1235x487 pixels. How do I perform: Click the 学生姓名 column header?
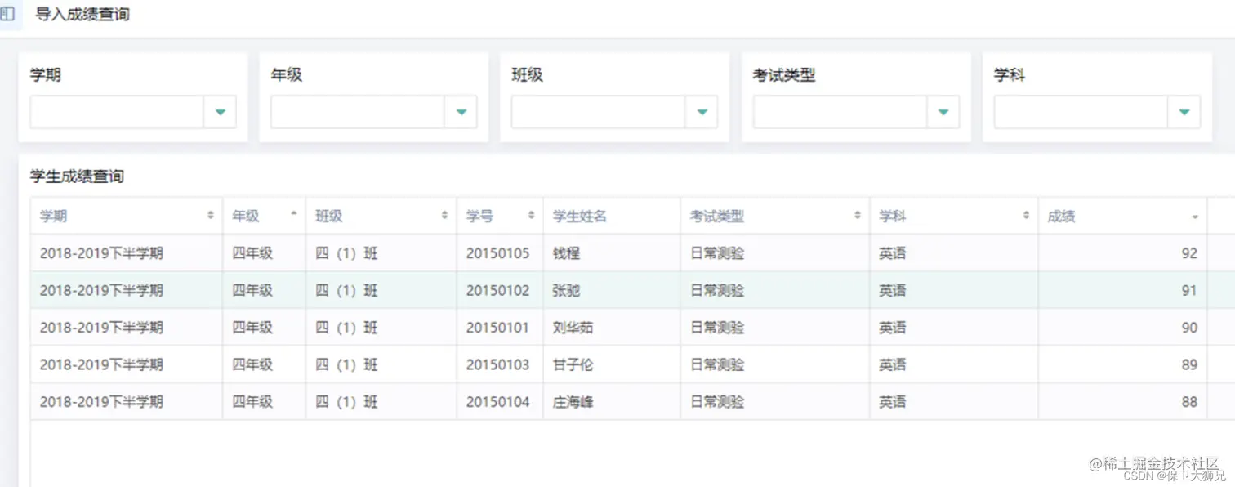(x=580, y=217)
